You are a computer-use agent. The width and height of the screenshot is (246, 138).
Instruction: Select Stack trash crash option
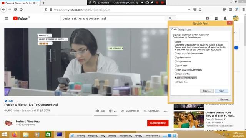[x=181, y=66]
